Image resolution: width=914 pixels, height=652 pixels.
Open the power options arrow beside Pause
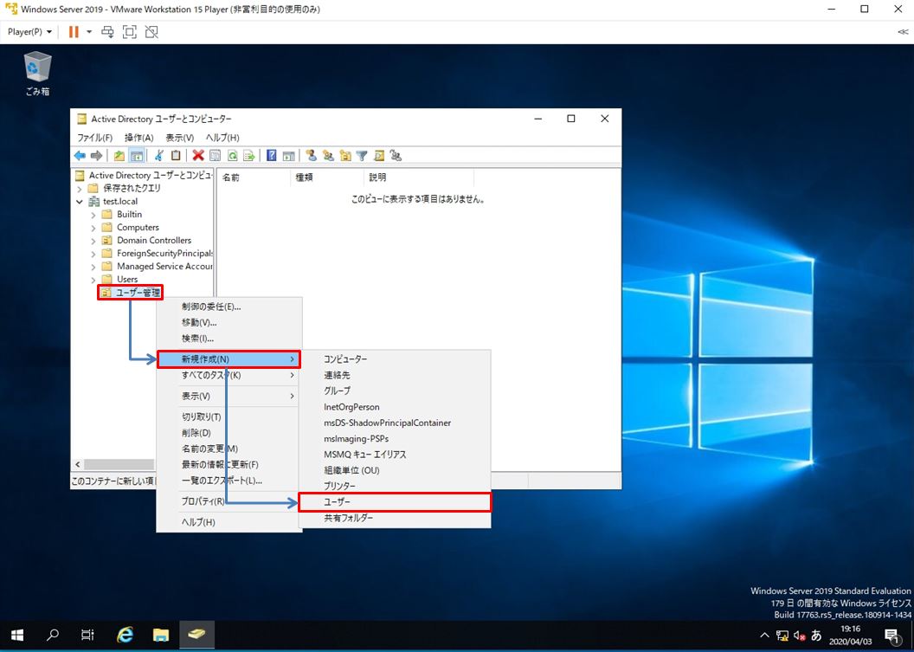[89, 31]
